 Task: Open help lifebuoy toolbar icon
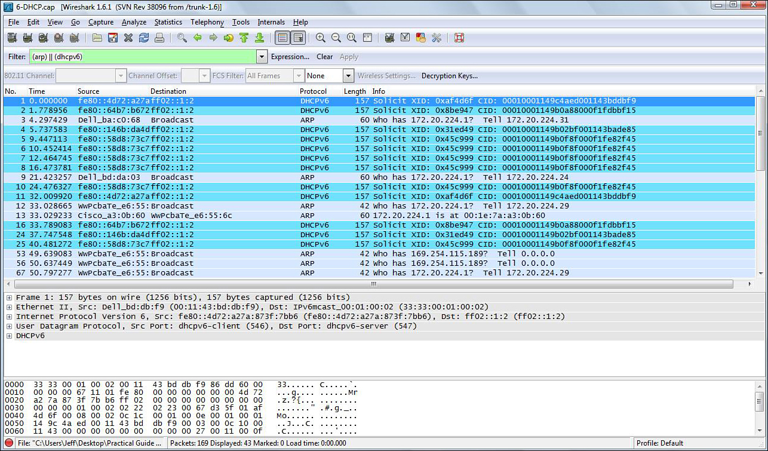pos(459,38)
